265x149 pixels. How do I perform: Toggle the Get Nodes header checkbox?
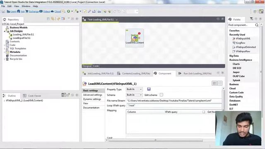point(204,112)
